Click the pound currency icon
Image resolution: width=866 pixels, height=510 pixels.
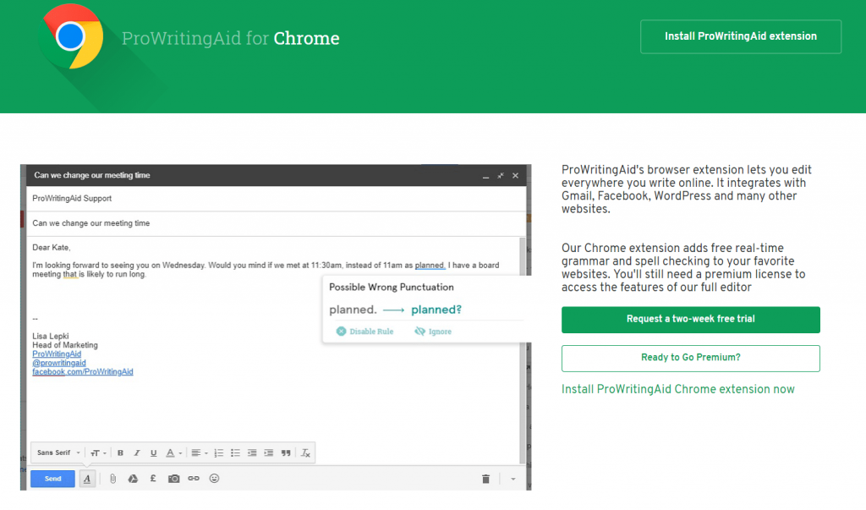[153, 479]
